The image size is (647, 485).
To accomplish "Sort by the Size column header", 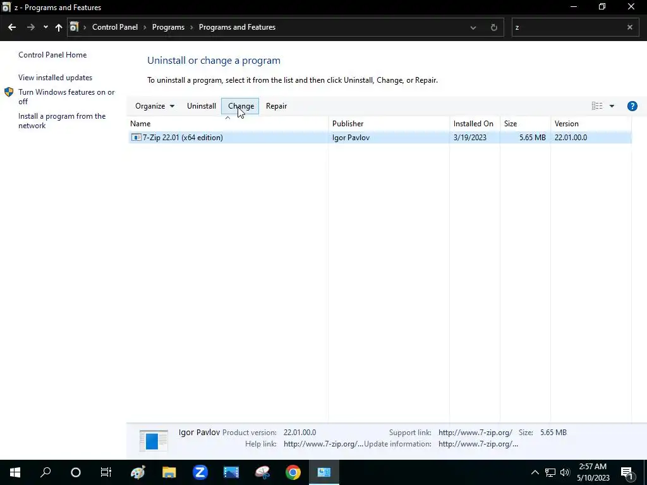I will pyautogui.click(x=525, y=123).
